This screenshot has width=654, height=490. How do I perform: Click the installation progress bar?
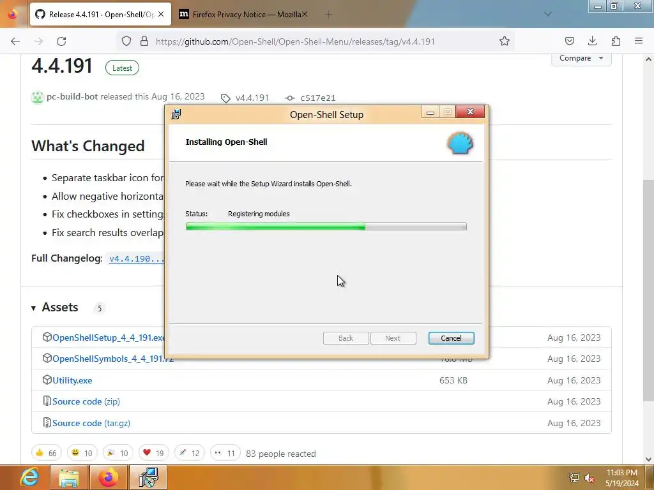point(326,226)
